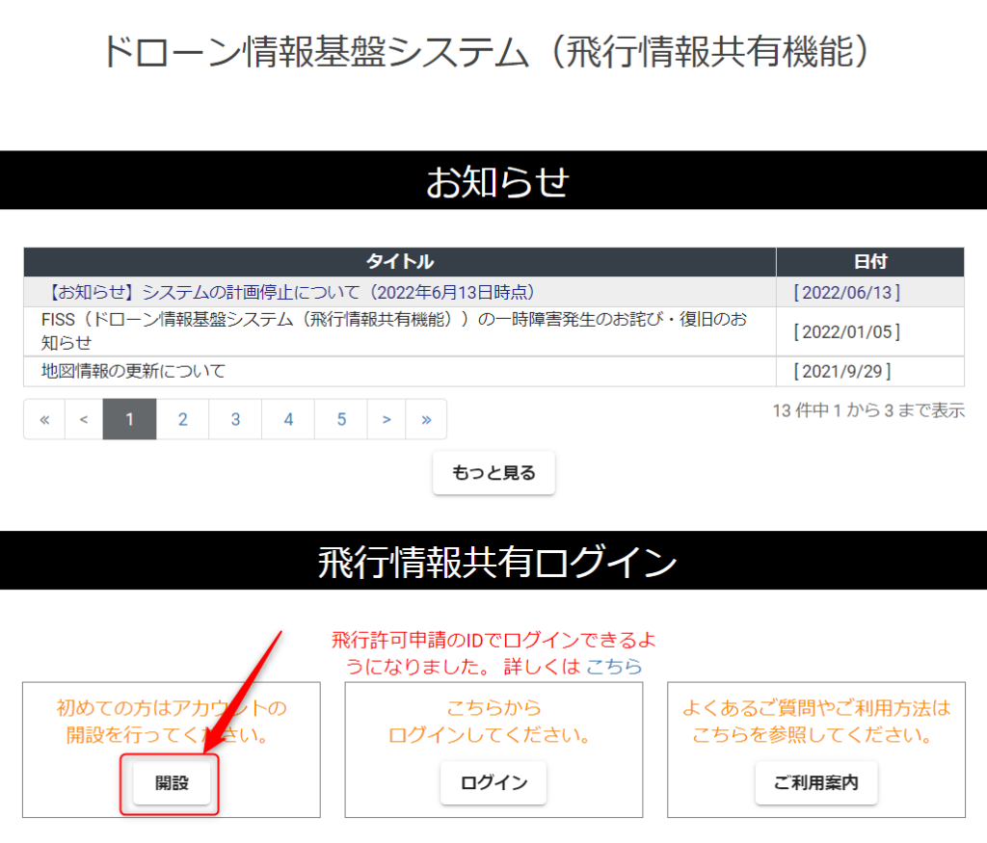Go to previous page with < button
The image size is (987, 843).
pos(84,419)
